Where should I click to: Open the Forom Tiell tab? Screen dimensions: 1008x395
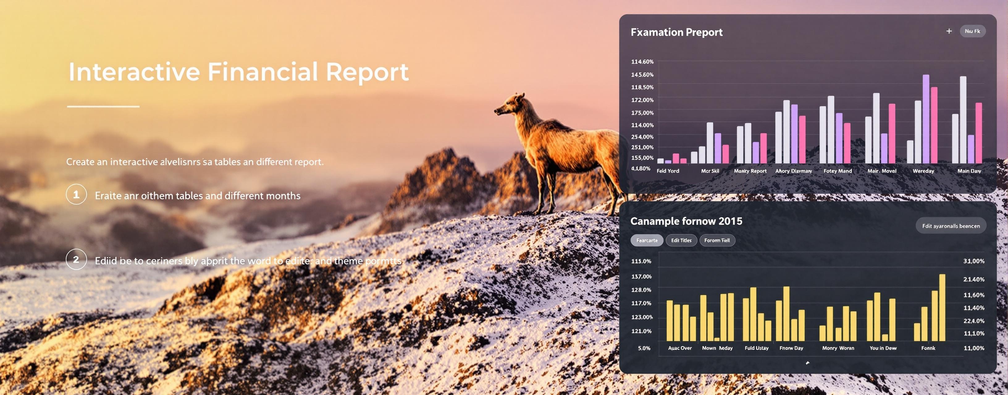click(x=717, y=240)
